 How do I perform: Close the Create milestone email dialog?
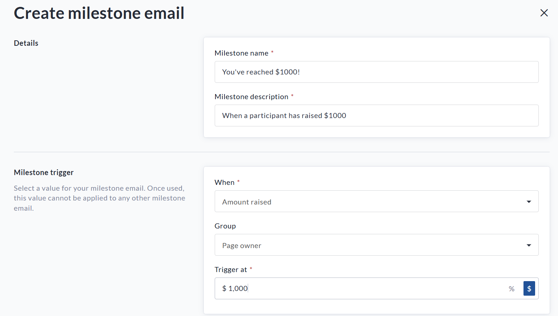pos(544,13)
